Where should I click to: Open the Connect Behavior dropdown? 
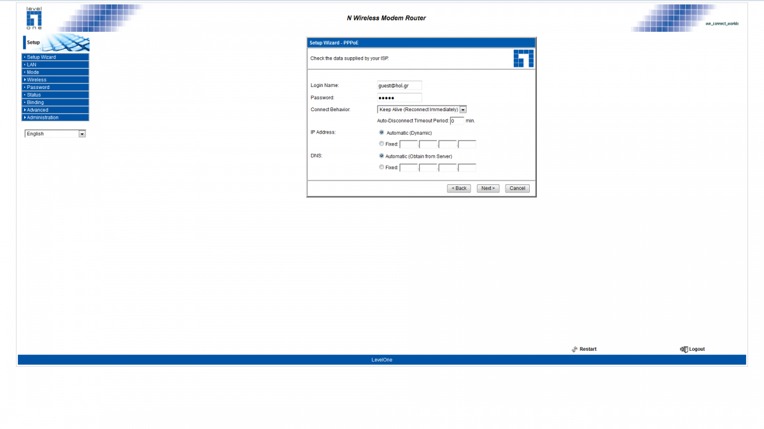click(x=422, y=109)
